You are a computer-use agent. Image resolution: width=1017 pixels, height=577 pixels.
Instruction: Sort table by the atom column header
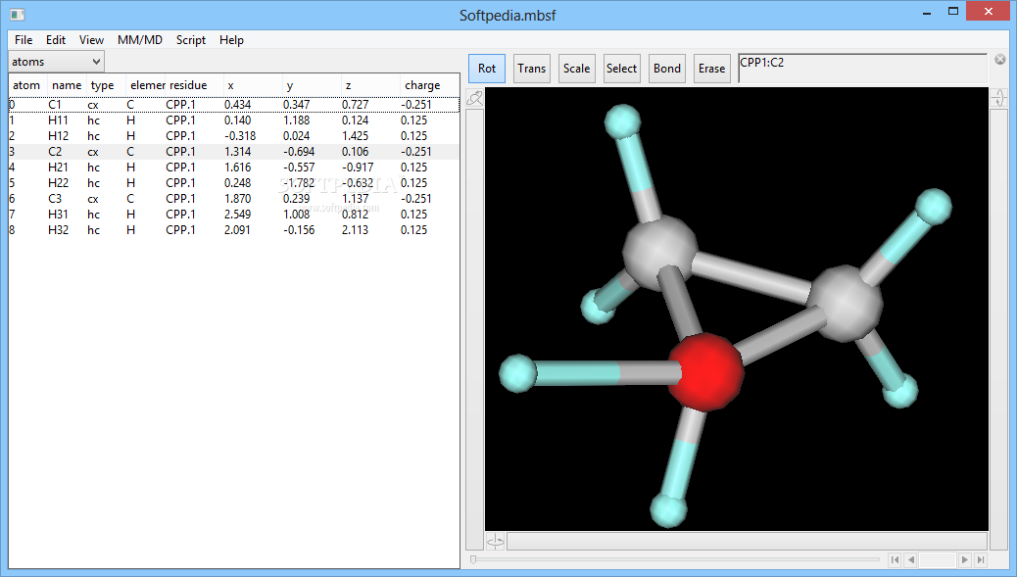tap(27, 85)
